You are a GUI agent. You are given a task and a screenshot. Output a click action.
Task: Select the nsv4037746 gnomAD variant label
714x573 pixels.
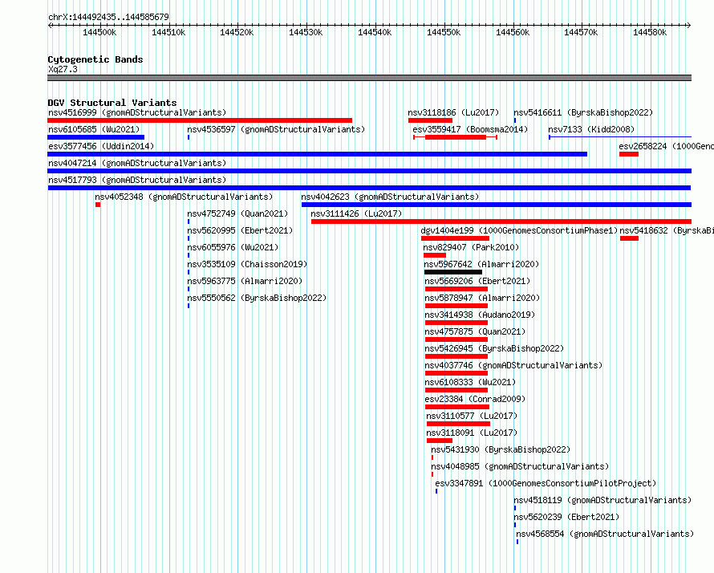click(513, 365)
